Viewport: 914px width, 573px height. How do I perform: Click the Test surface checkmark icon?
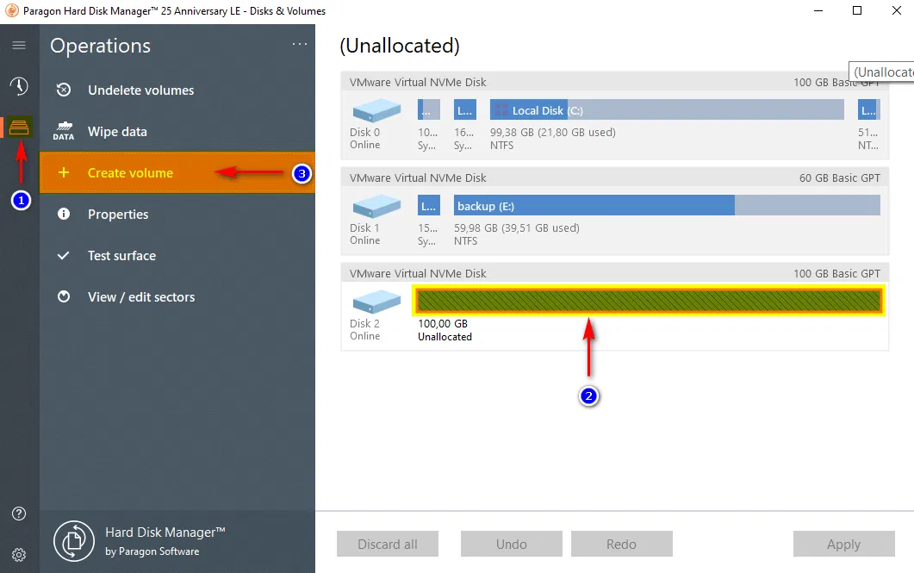pos(64,255)
